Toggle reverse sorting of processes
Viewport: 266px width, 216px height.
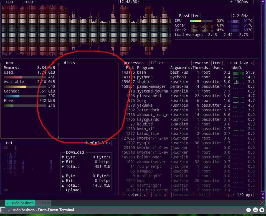coord(200,63)
